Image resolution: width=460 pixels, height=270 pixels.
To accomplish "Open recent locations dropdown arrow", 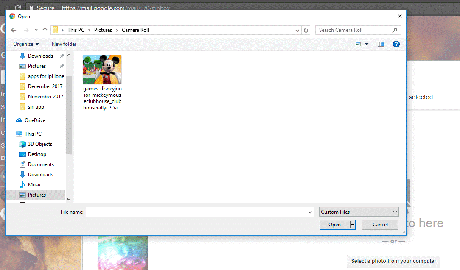I will pos(36,30).
